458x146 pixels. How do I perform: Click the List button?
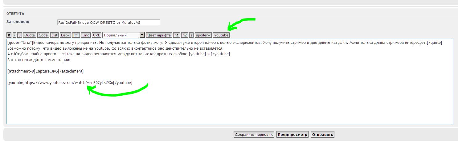coord(54,35)
